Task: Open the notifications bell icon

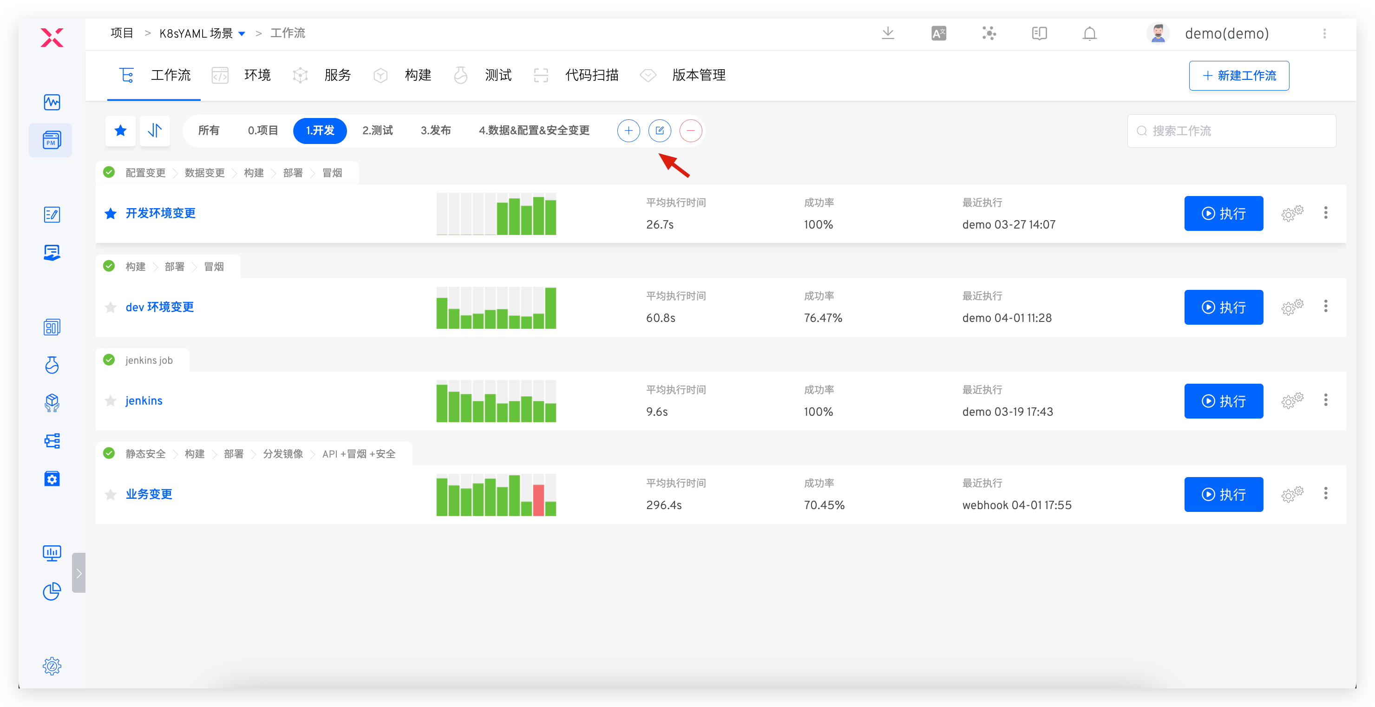Action: click(x=1089, y=33)
